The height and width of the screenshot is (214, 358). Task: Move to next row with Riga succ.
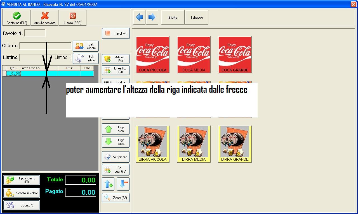pos(116,142)
